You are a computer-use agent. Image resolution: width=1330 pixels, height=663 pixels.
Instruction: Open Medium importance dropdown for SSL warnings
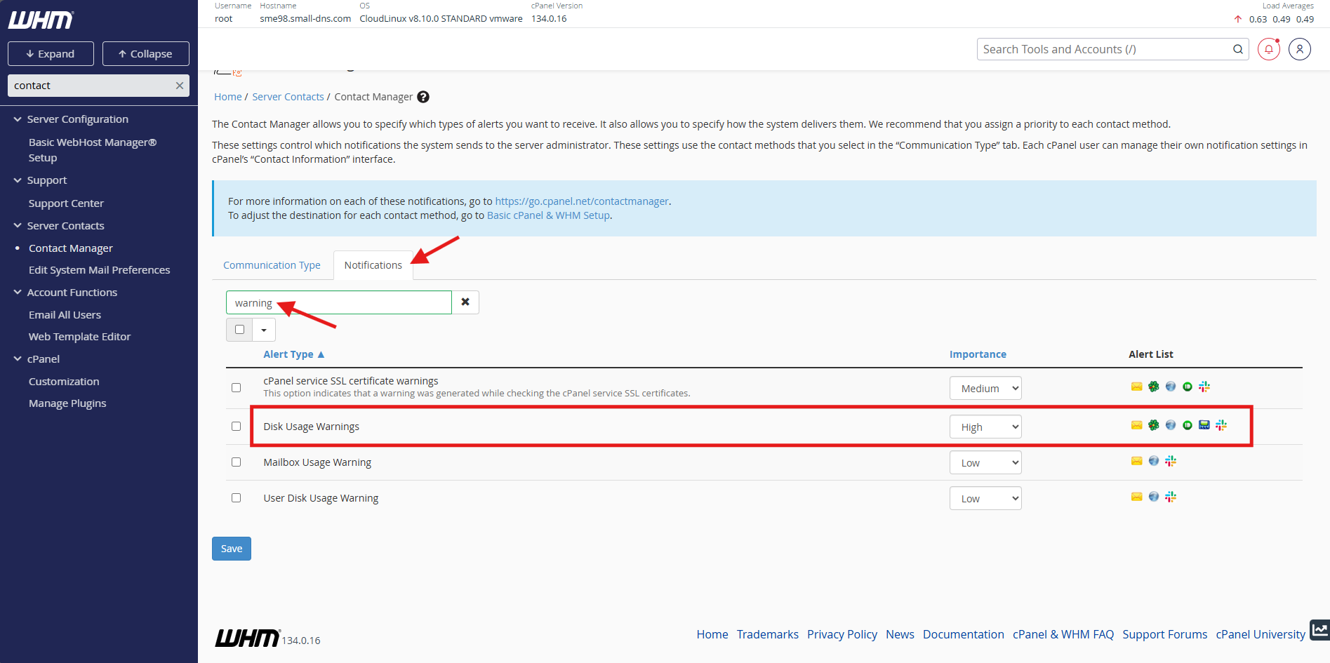985,389
